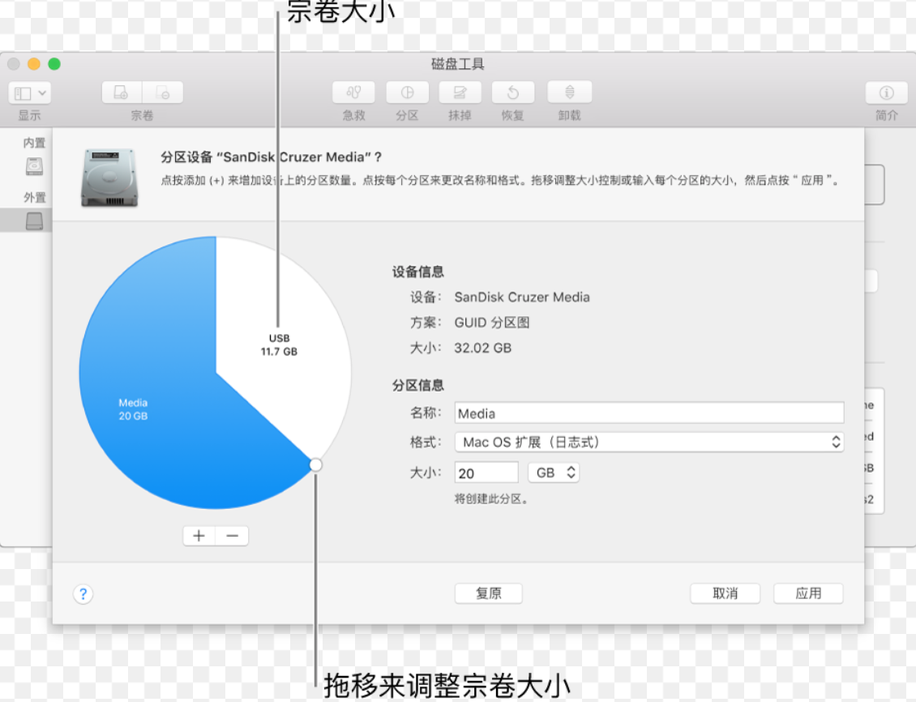Image resolution: width=916 pixels, height=702 pixels.
Task: Click the Revert (复原) button
Action: point(488,593)
